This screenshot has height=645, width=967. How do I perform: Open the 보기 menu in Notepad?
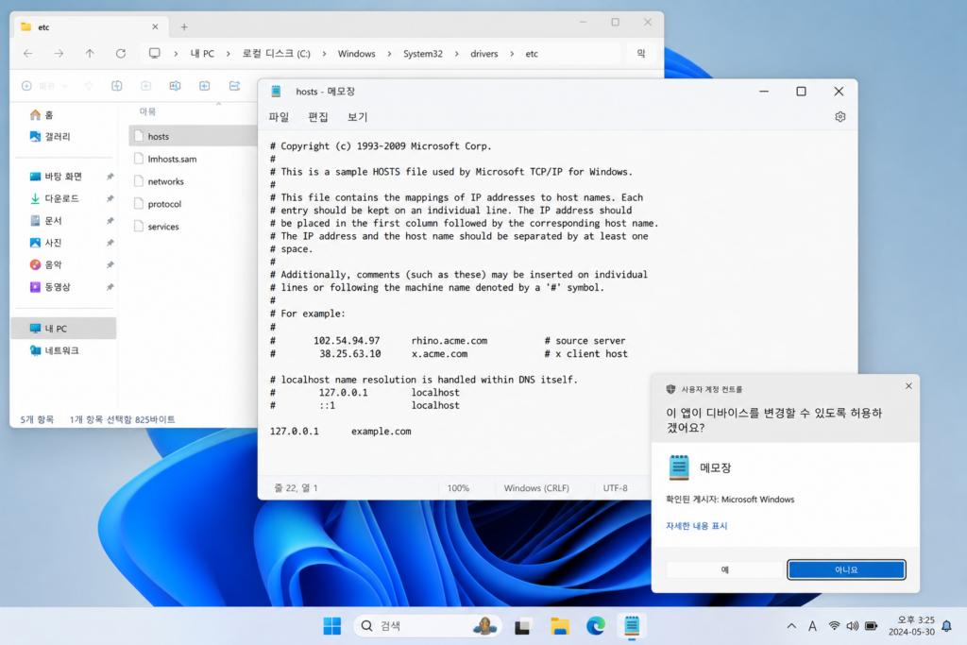click(357, 116)
